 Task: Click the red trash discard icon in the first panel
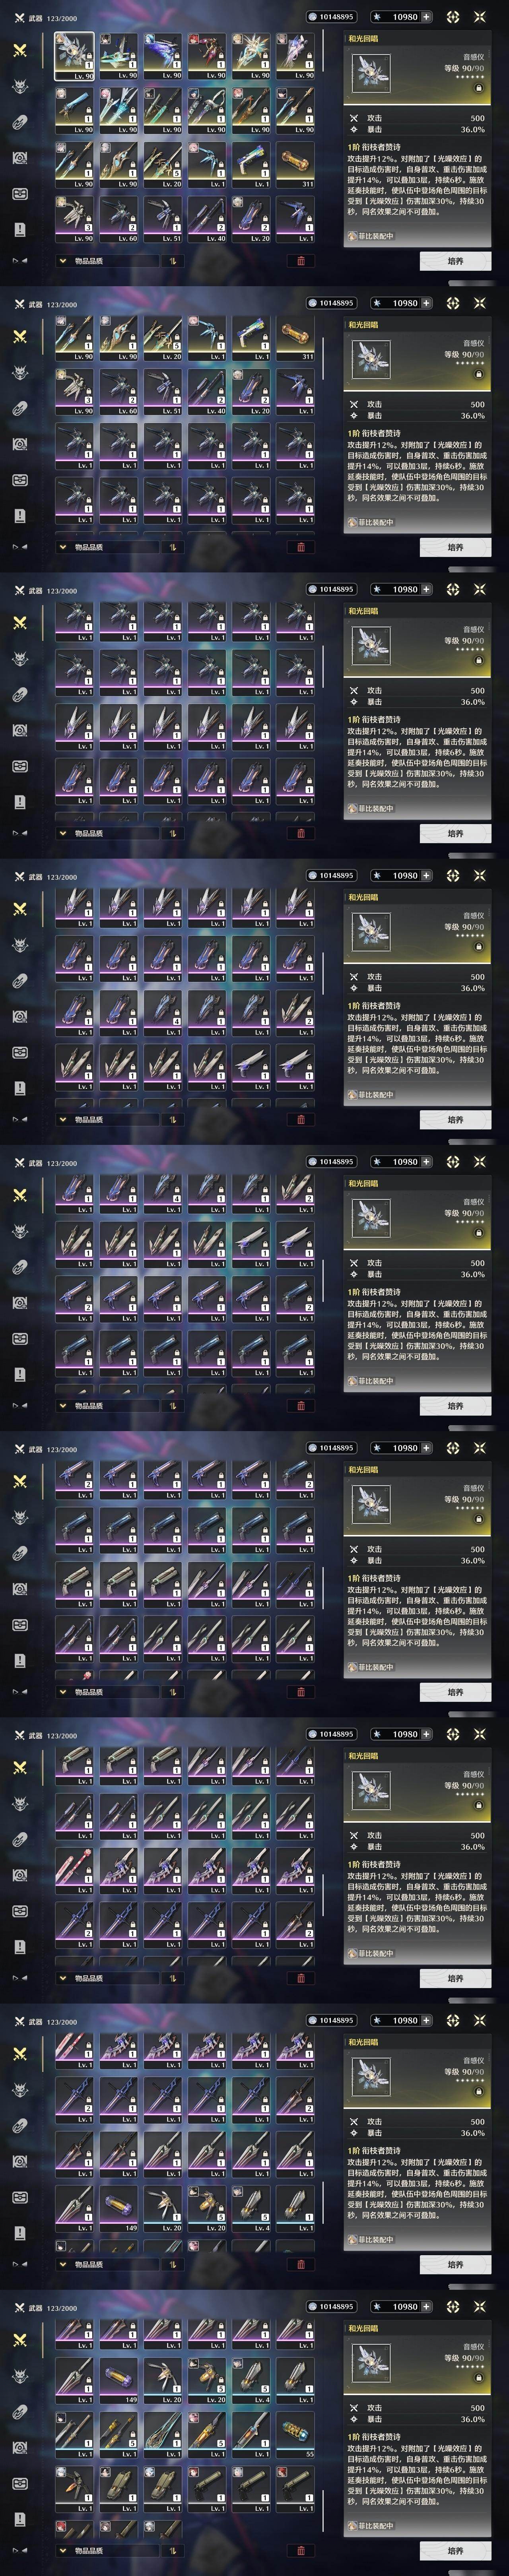[301, 261]
